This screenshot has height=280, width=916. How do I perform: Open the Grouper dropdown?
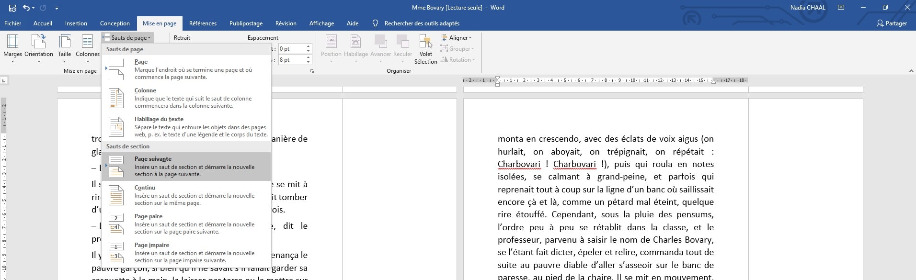(458, 48)
